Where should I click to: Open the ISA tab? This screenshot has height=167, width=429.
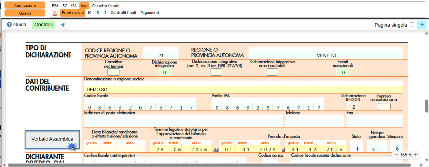coord(74,5)
